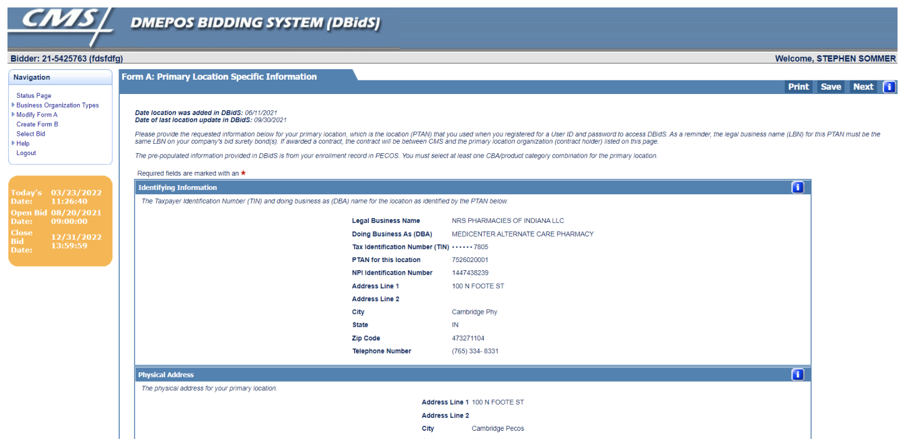Click Identifying Information address 100 N FOOTE ST
Screen dimensions: 905x447
click(478, 286)
